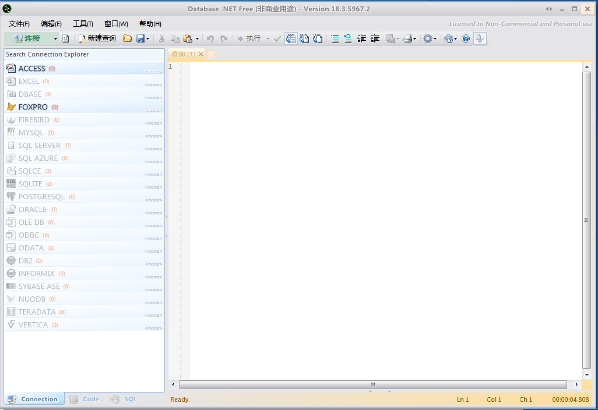Click the Paste clipboard icon
598x410 pixels.
pyautogui.click(x=187, y=38)
